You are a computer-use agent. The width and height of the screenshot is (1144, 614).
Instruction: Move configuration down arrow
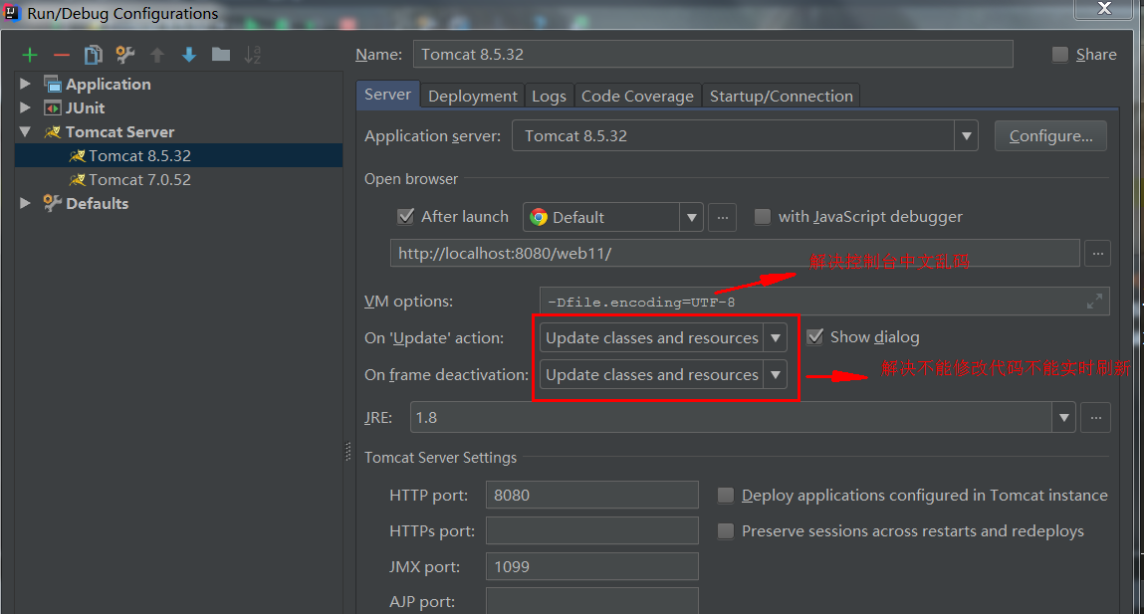coord(189,55)
